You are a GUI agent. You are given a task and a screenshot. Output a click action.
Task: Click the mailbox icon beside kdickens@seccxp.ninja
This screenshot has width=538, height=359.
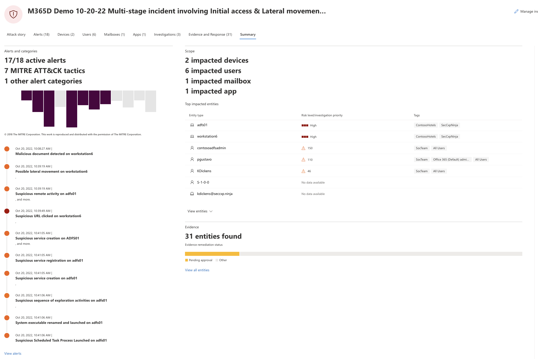click(x=192, y=194)
